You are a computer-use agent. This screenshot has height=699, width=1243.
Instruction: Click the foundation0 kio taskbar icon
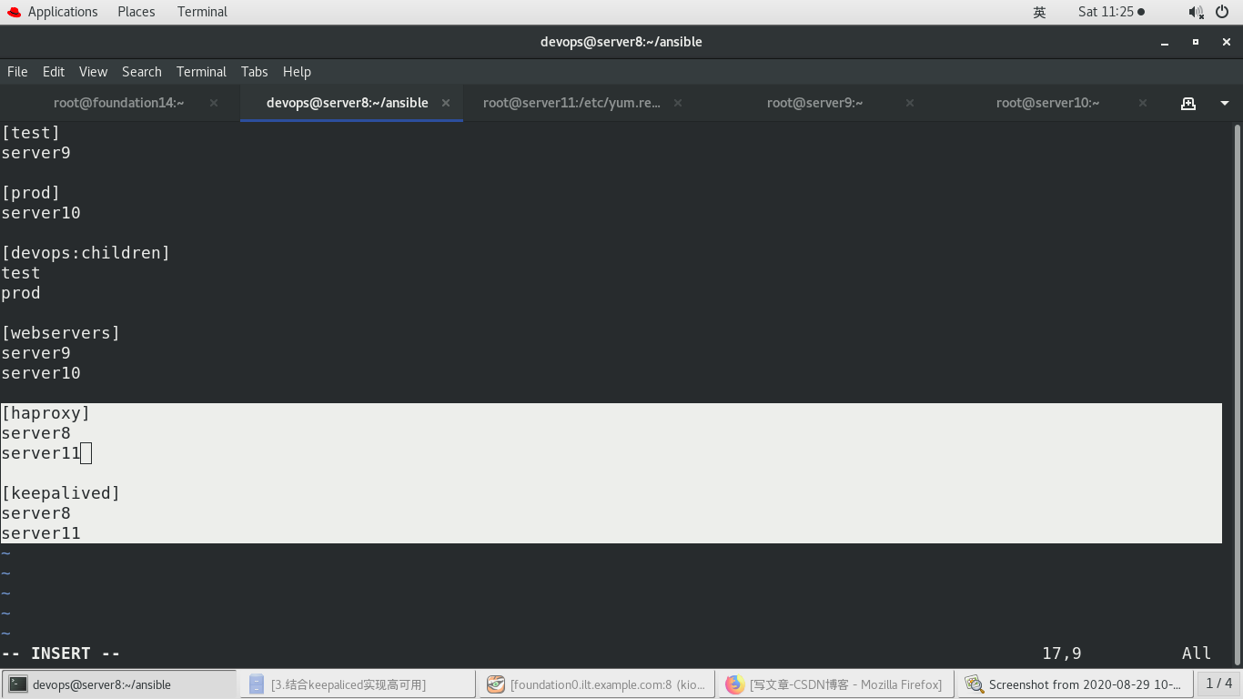[x=496, y=684]
